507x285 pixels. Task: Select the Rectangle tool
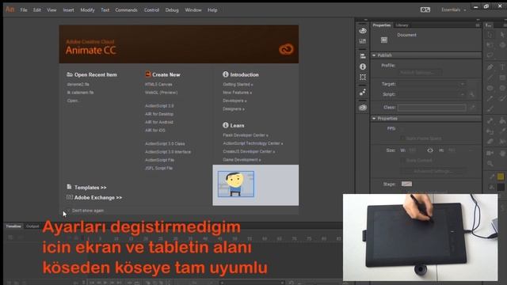tap(502, 78)
